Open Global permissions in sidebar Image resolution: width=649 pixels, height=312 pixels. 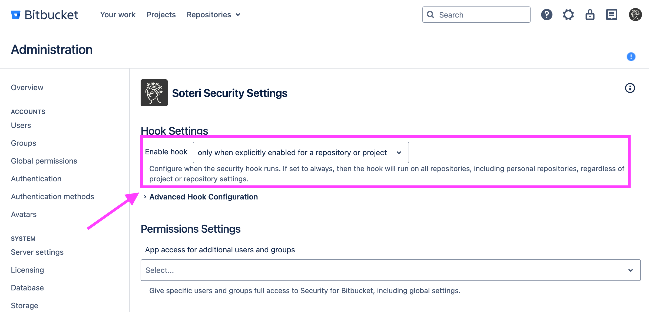44,161
